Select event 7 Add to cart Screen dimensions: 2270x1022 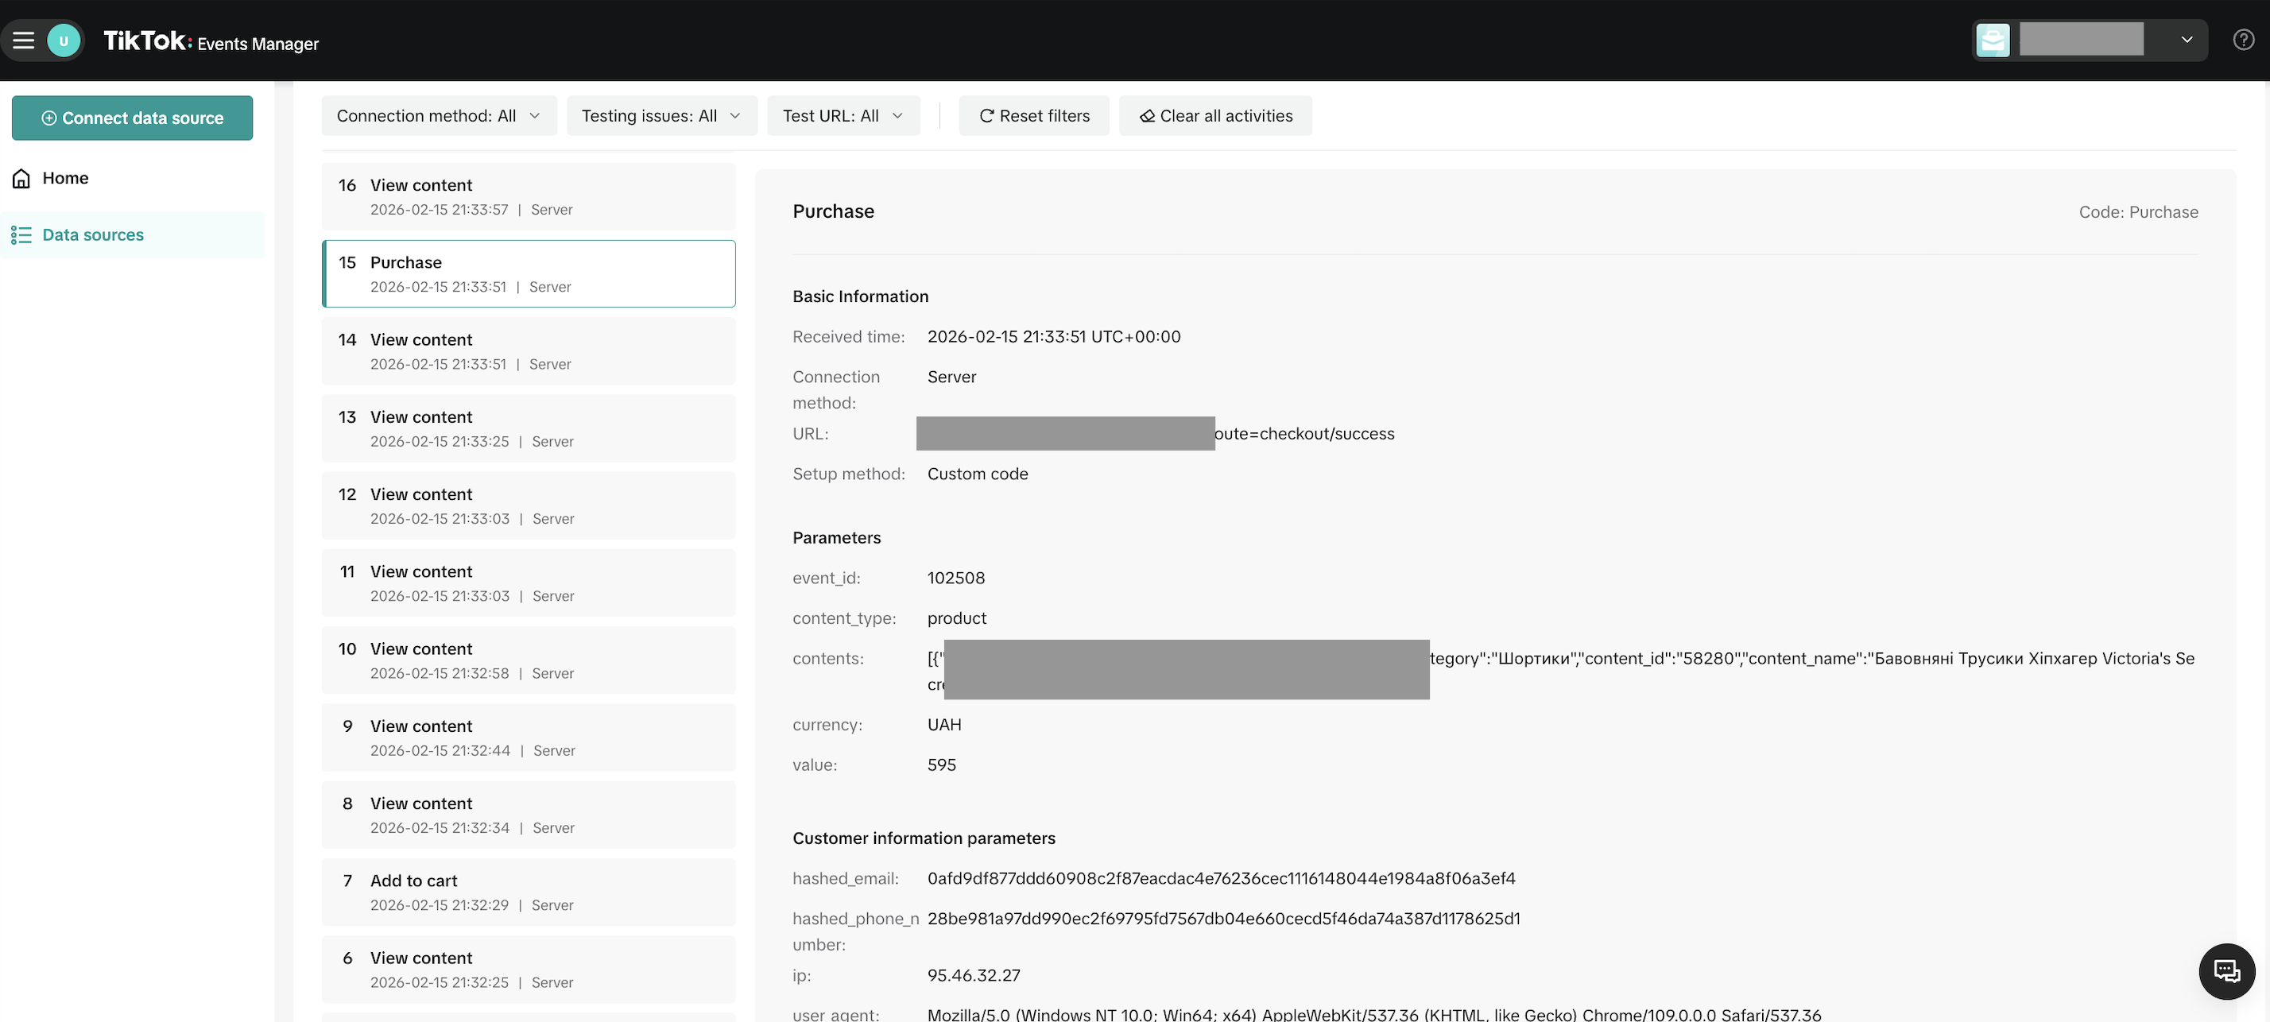point(528,892)
